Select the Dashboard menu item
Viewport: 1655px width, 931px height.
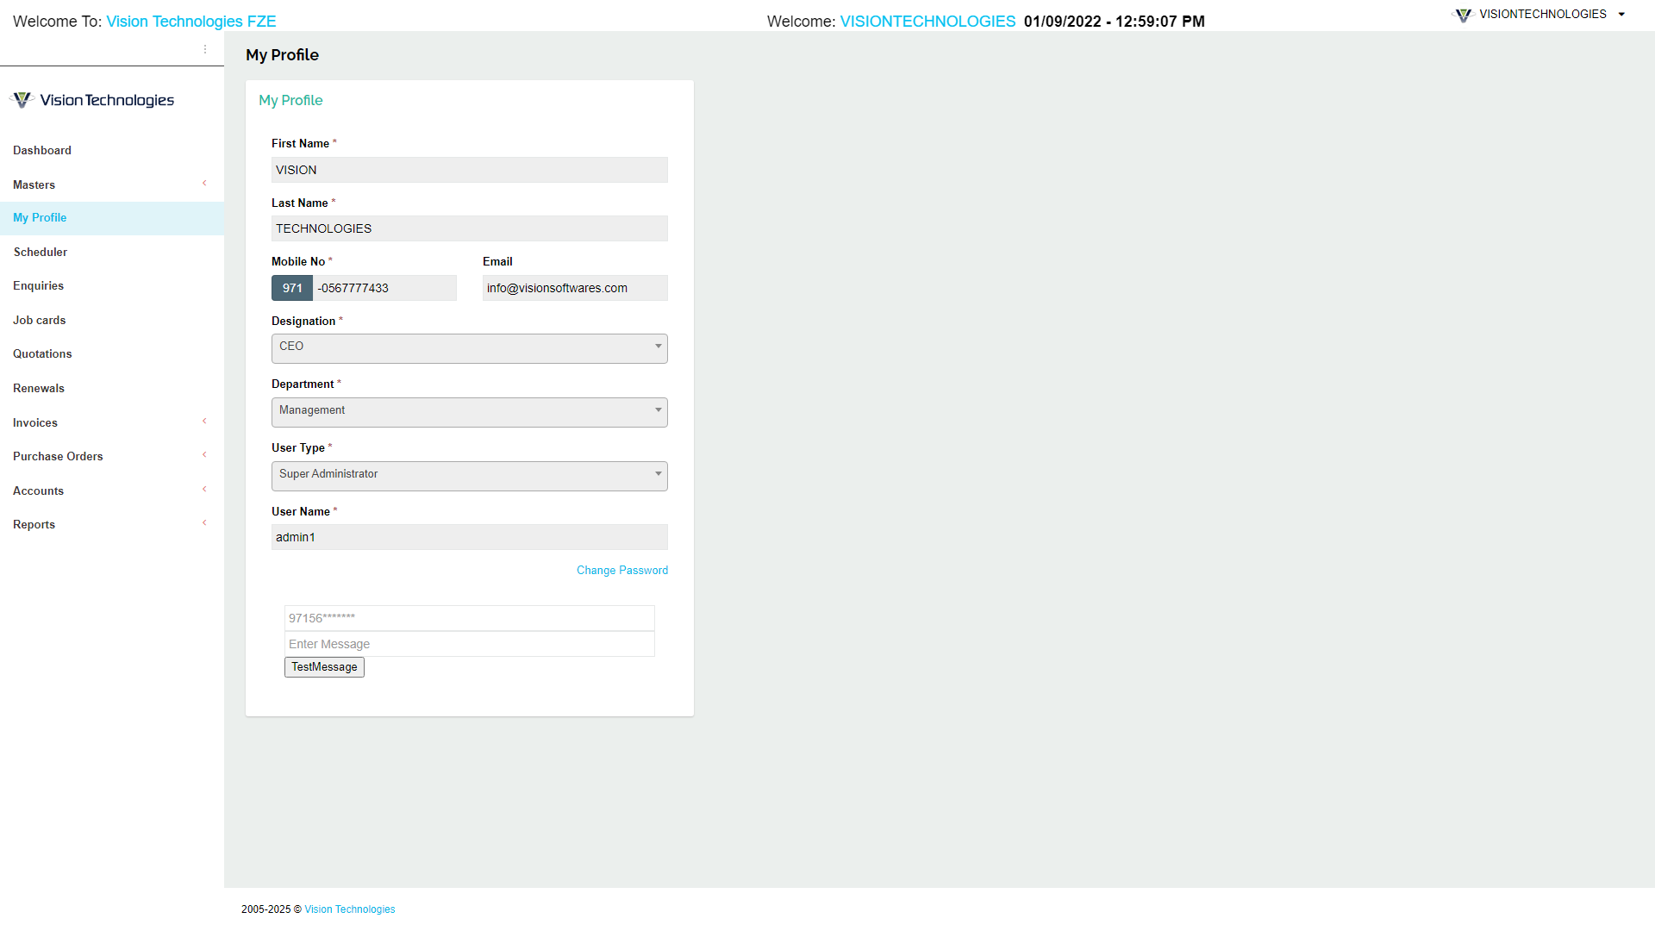pos(41,150)
